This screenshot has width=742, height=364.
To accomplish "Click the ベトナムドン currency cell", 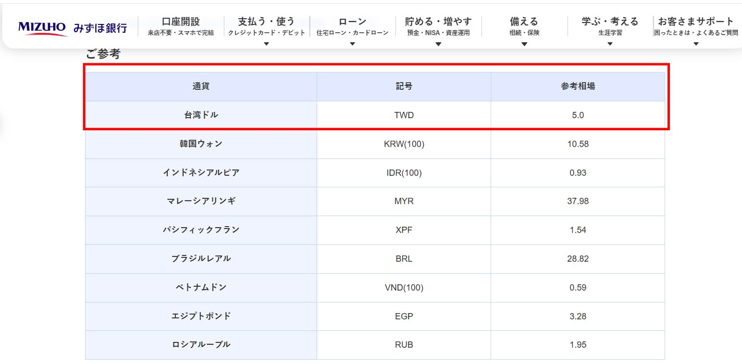I will tap(201, 288).
